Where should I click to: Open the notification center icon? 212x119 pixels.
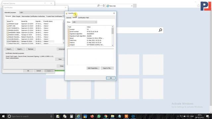(208, 116)
